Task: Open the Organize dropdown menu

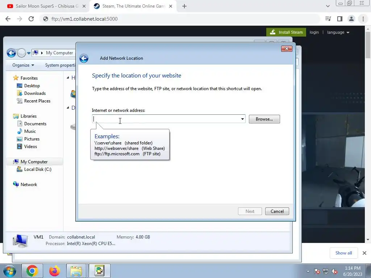Action: (x=23, y=65)
